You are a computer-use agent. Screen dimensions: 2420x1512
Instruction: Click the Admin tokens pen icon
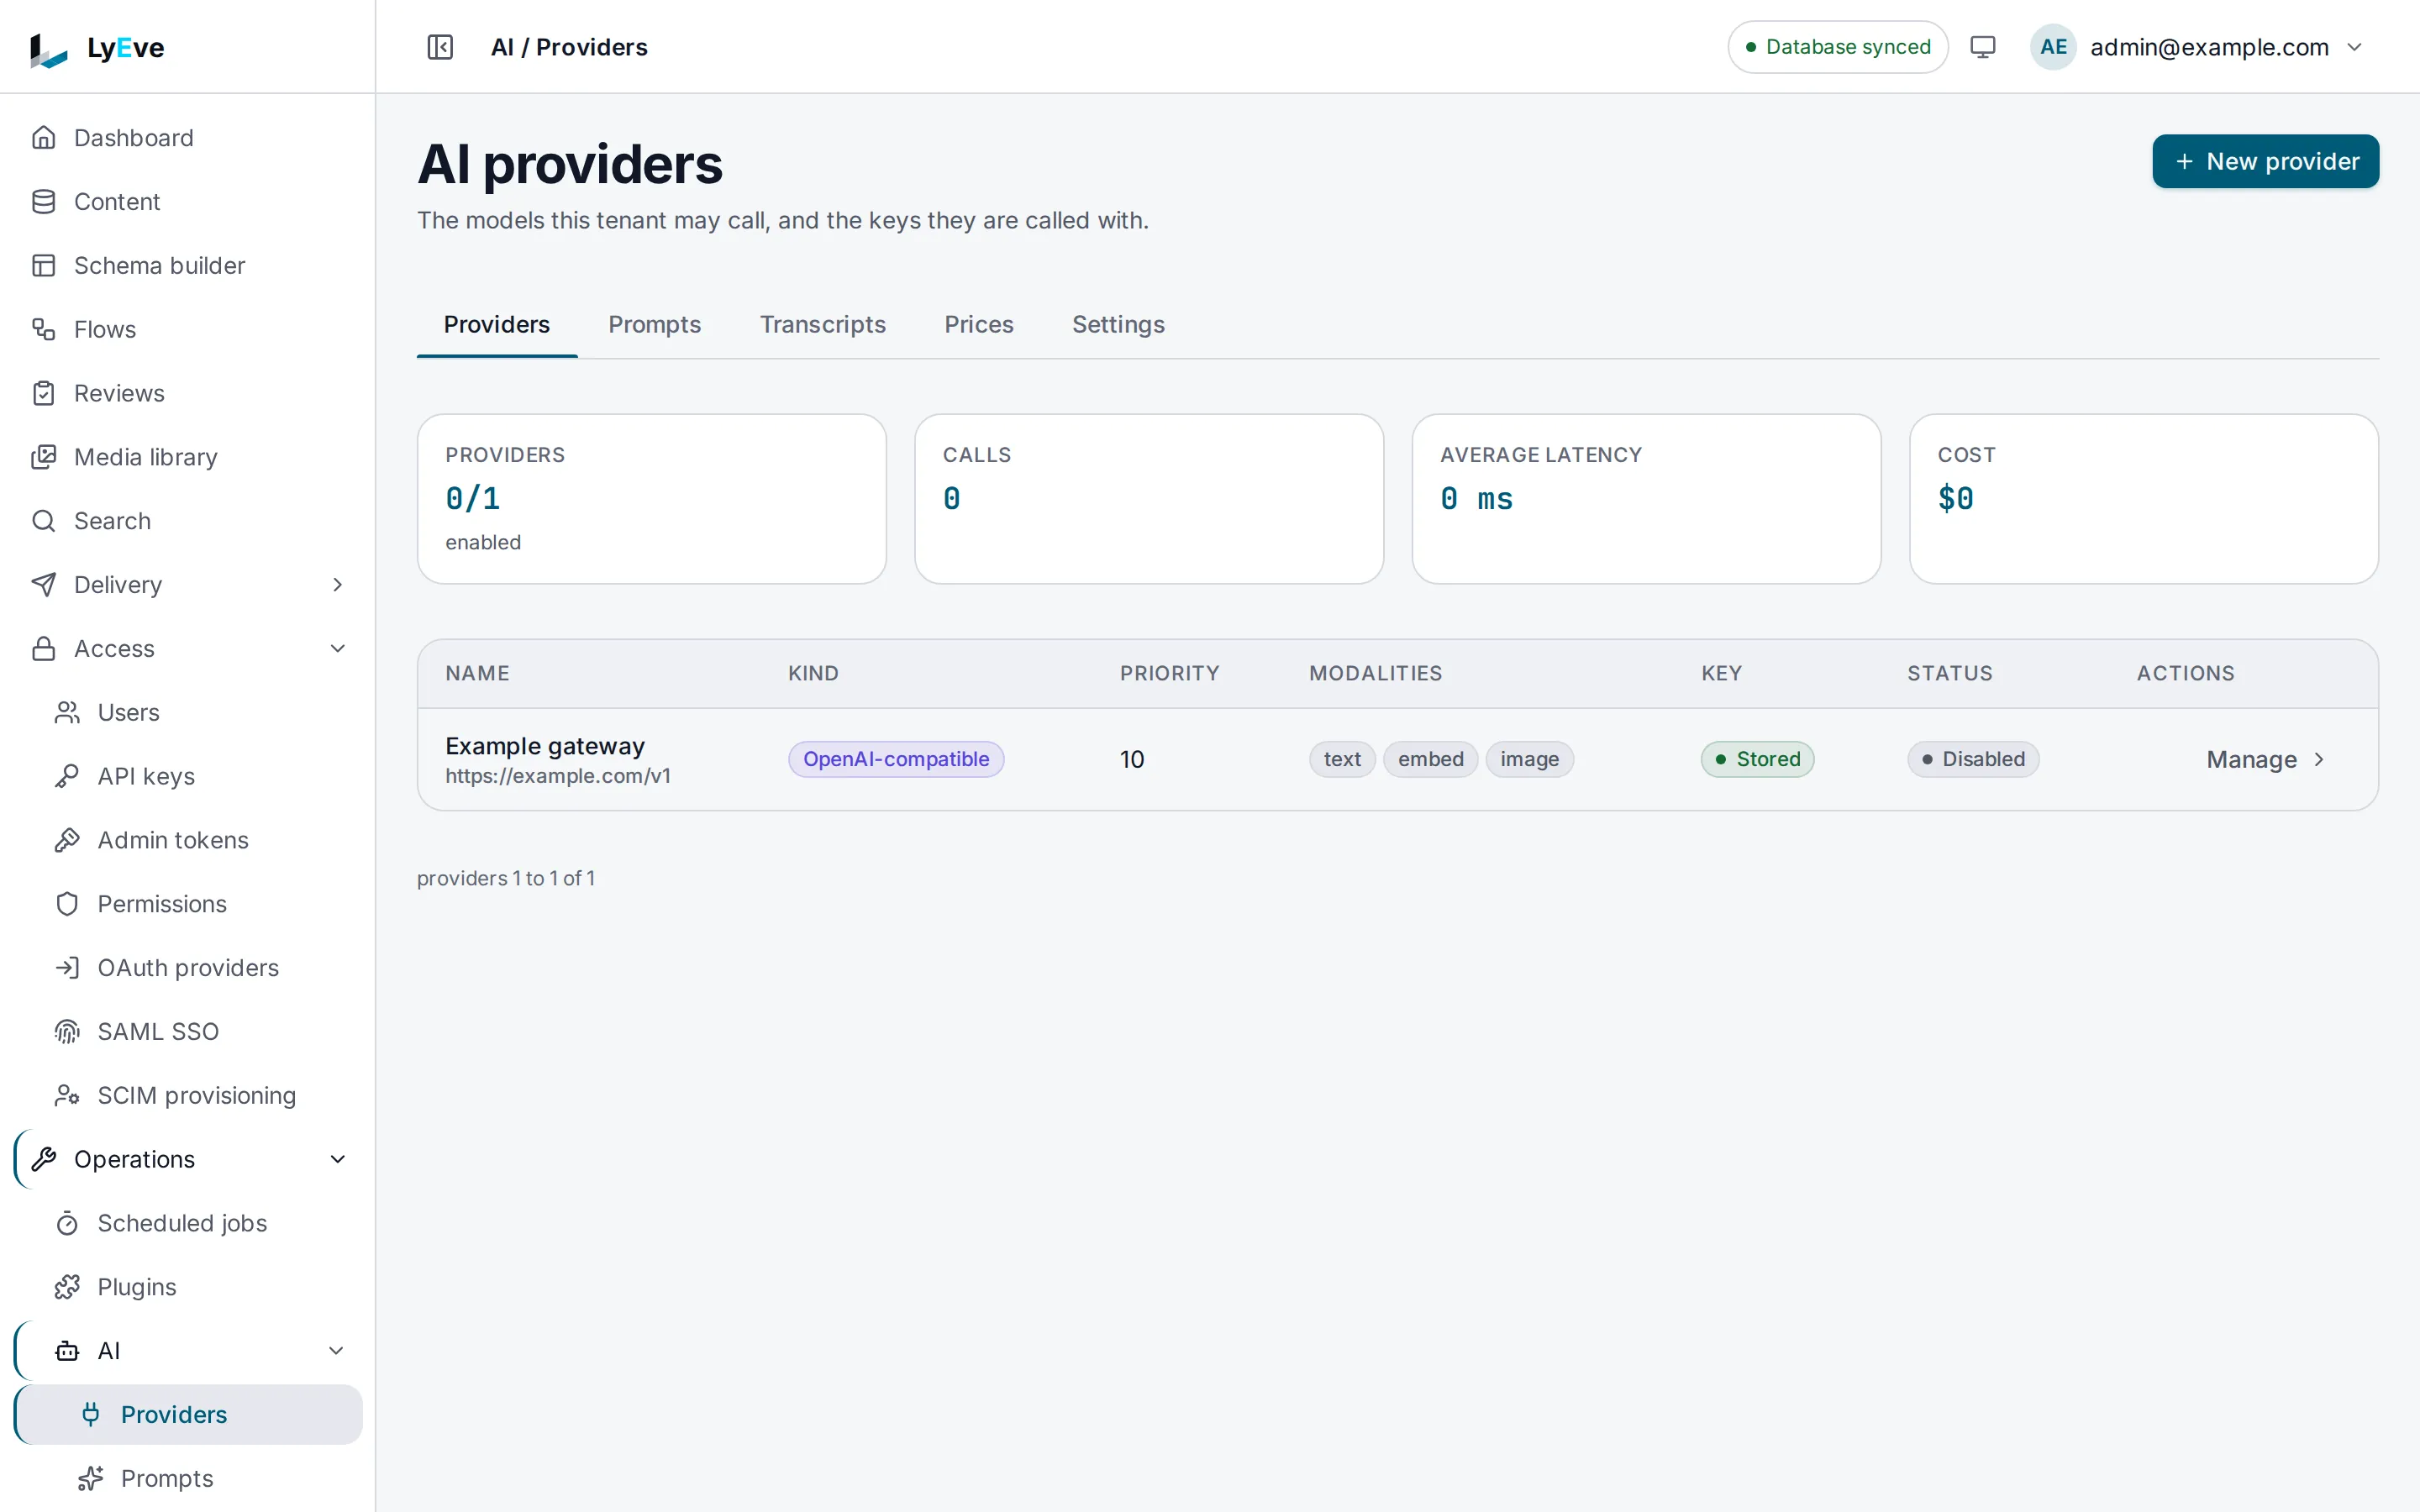point(67,840)
